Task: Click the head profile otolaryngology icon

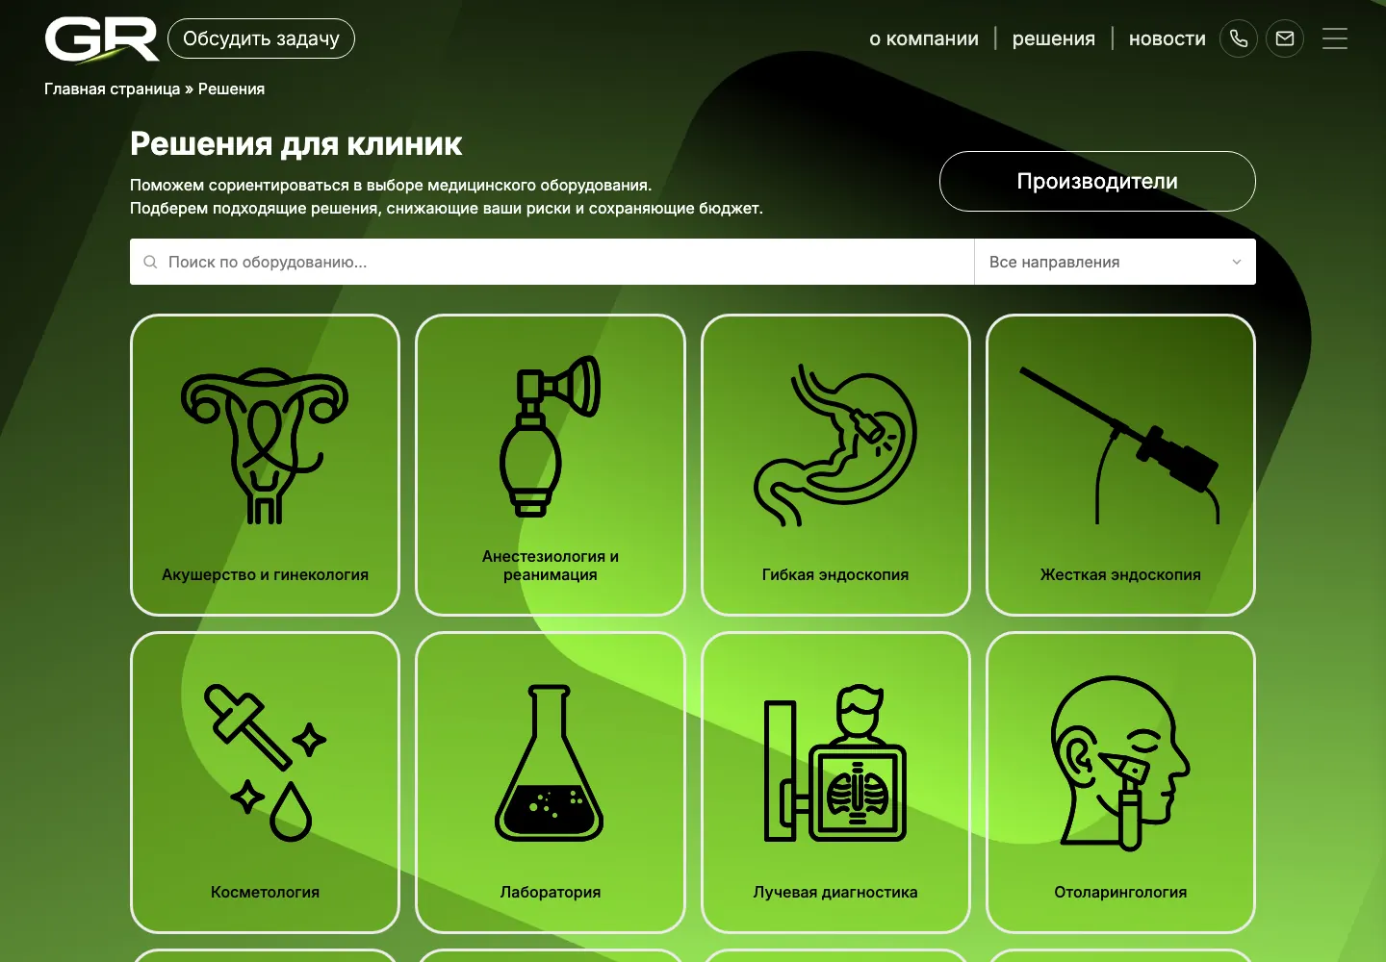Action: 1120,763
